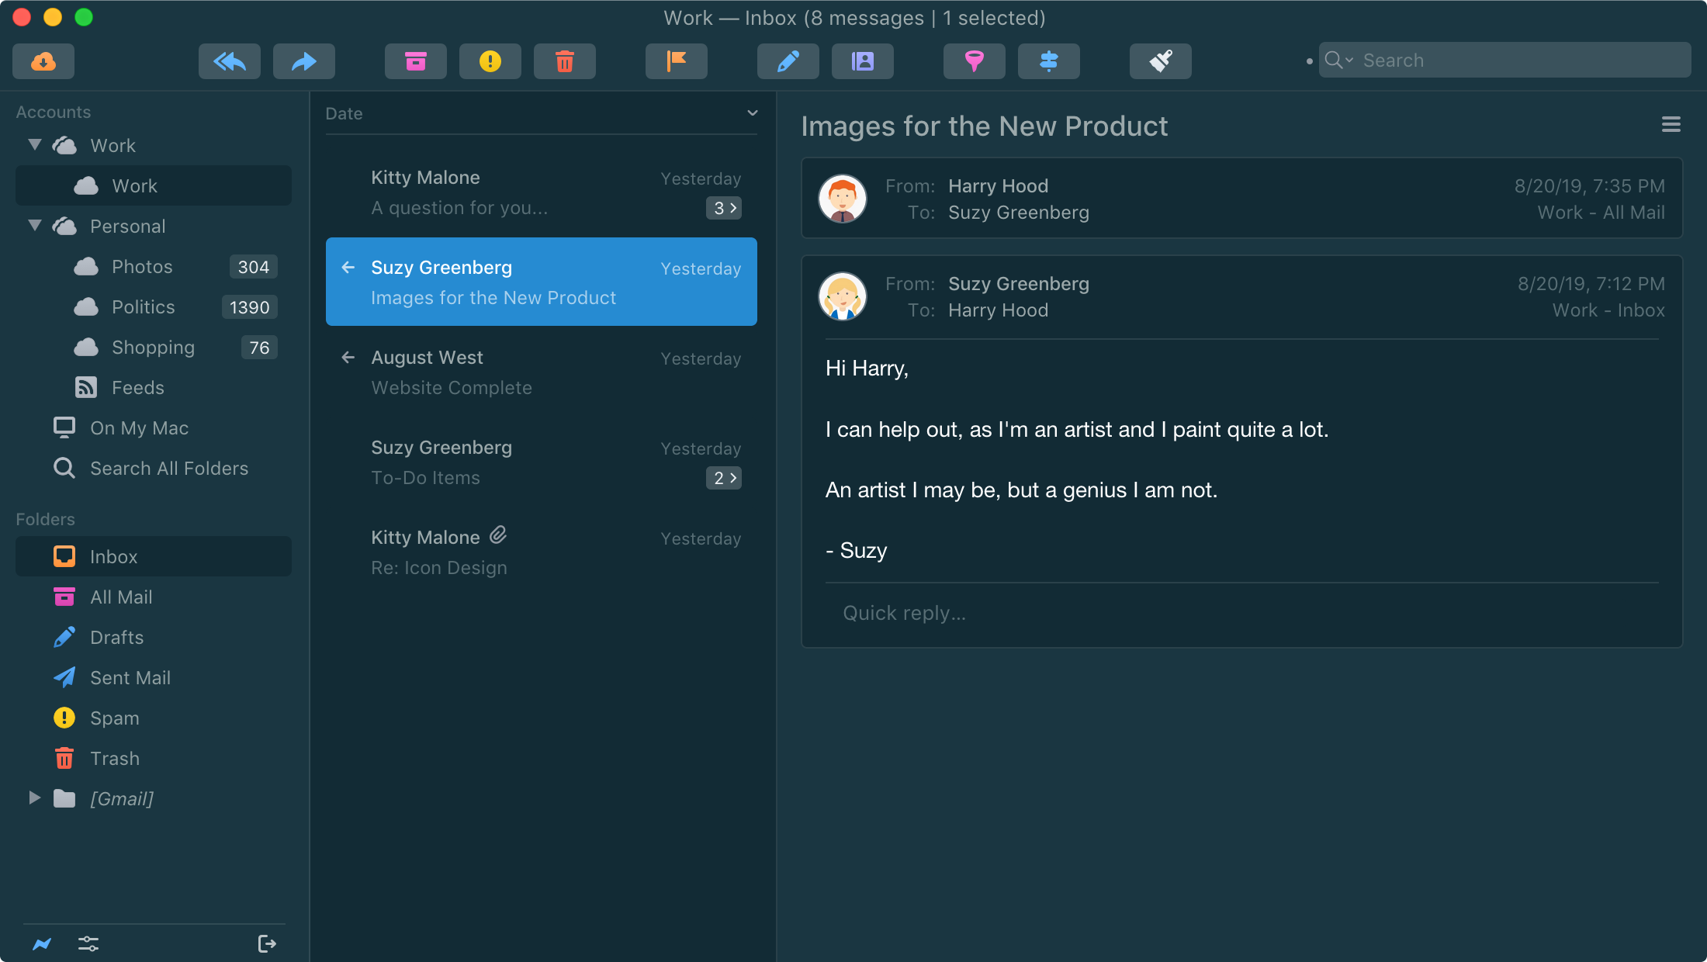
Task: Delete message using red trash icon
Action: pos(565,61)
